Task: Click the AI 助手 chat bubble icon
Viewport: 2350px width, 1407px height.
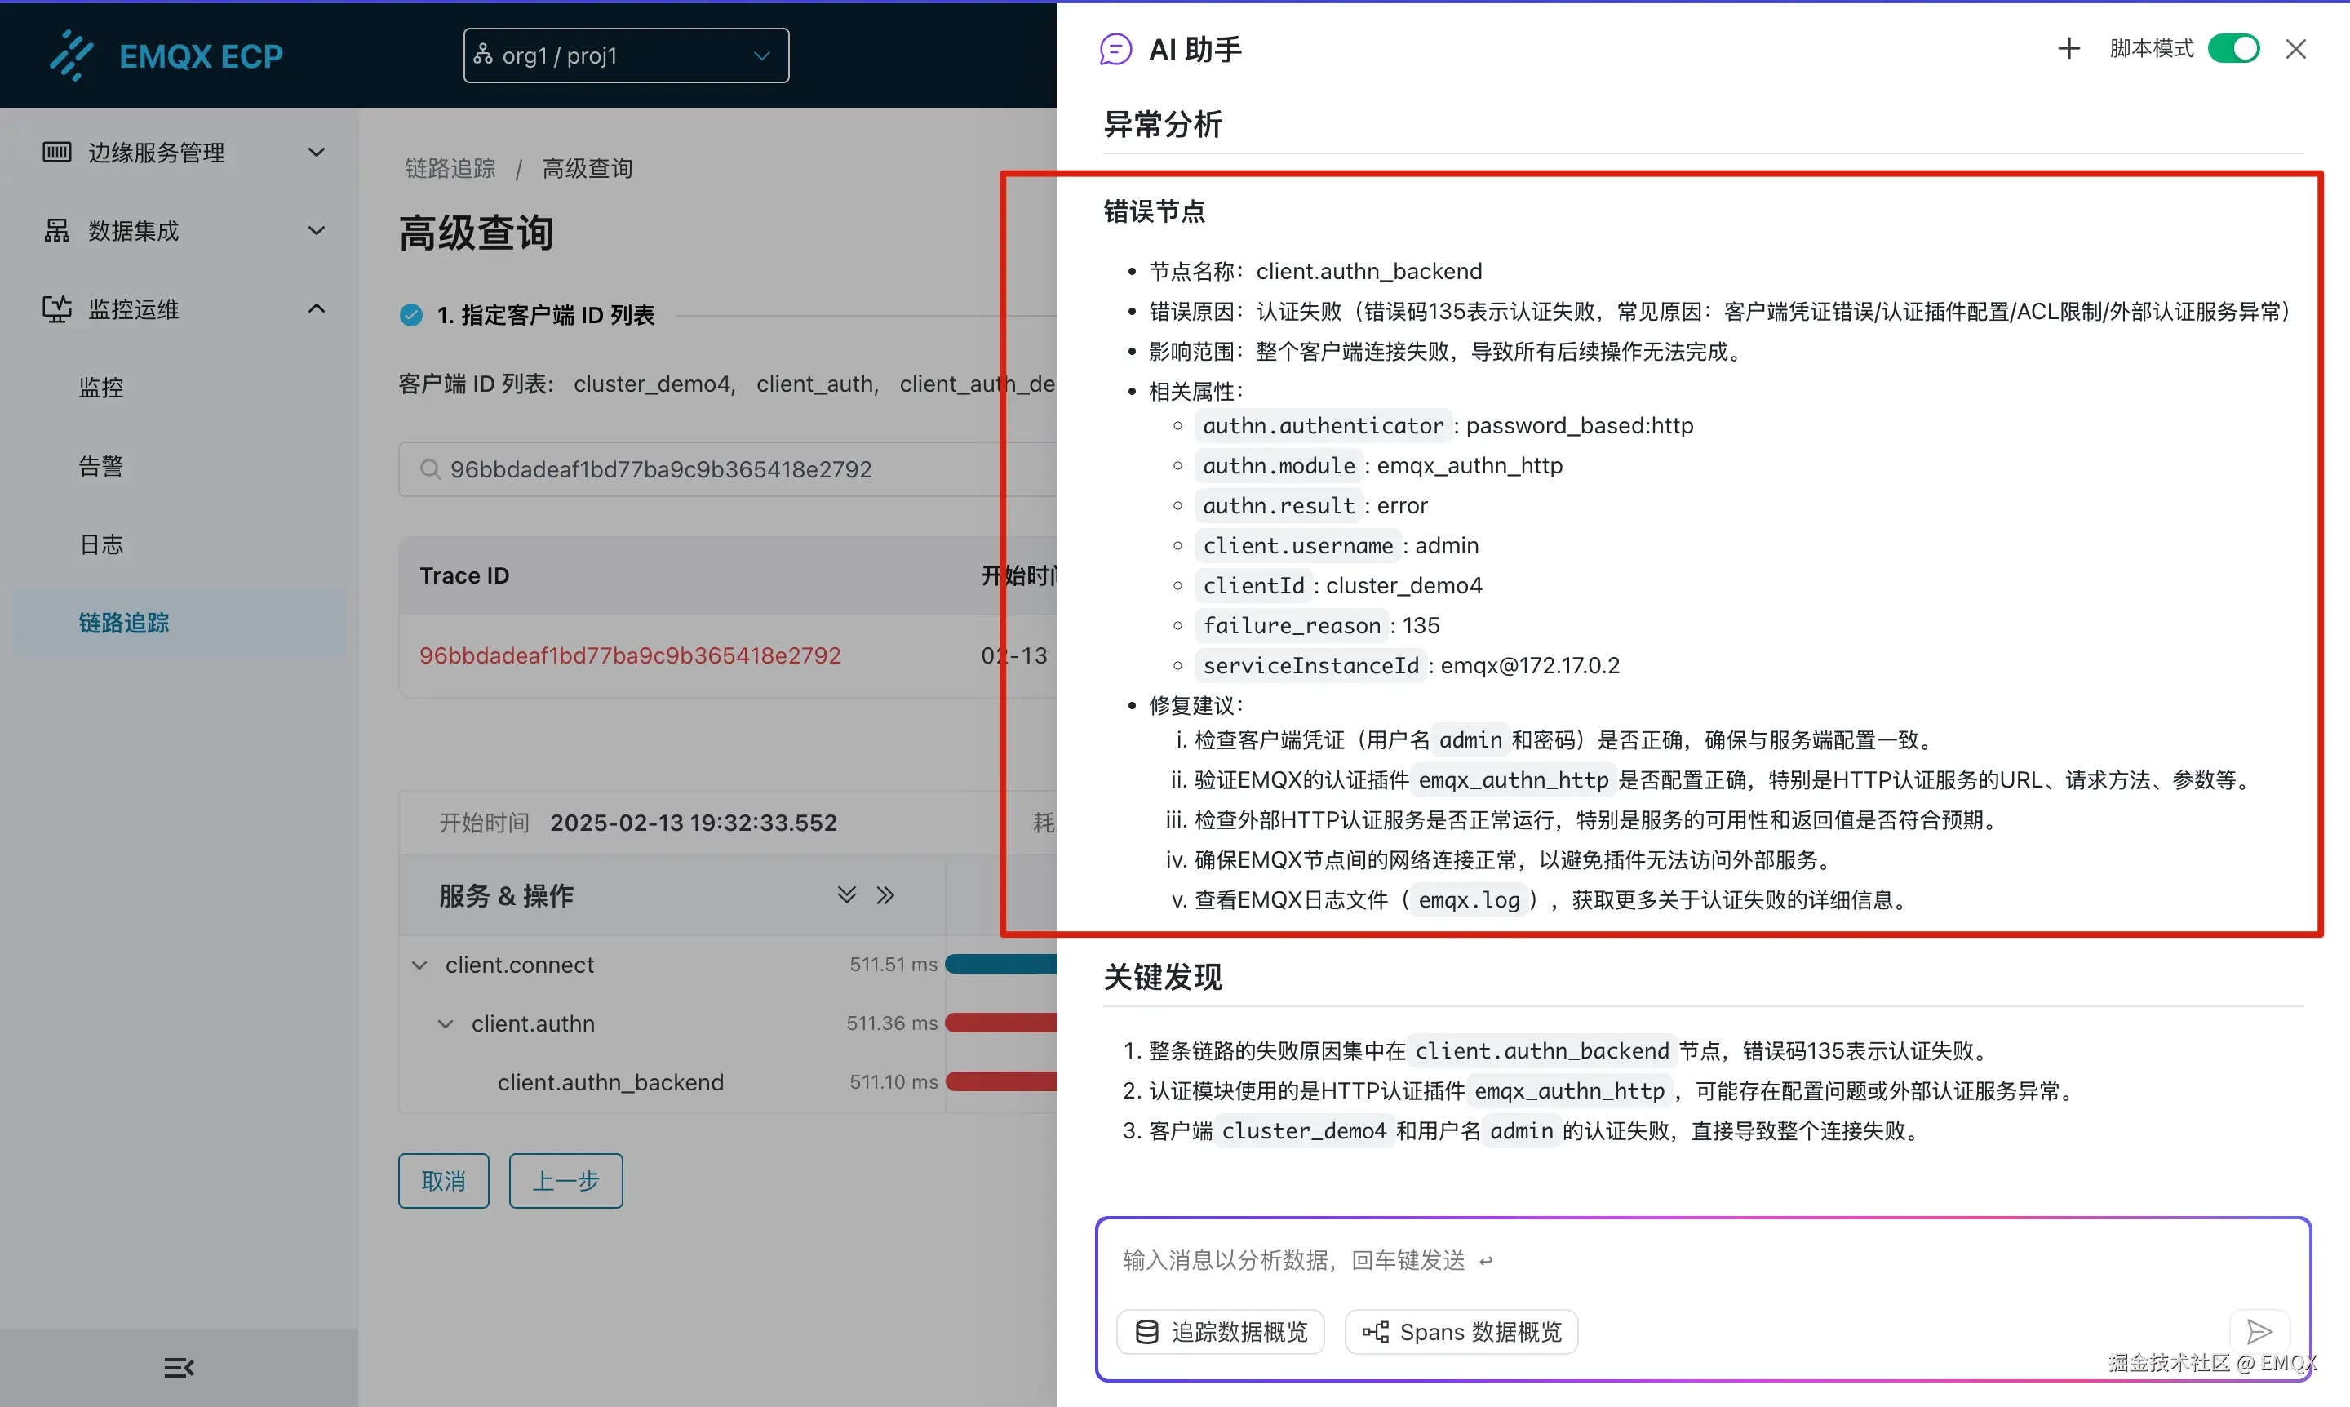Action: (x=1115, y=48)
